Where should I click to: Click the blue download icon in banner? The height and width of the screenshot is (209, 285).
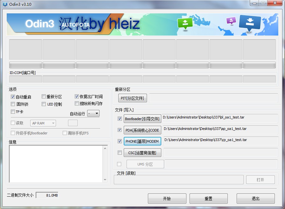(x=250, y=23)
